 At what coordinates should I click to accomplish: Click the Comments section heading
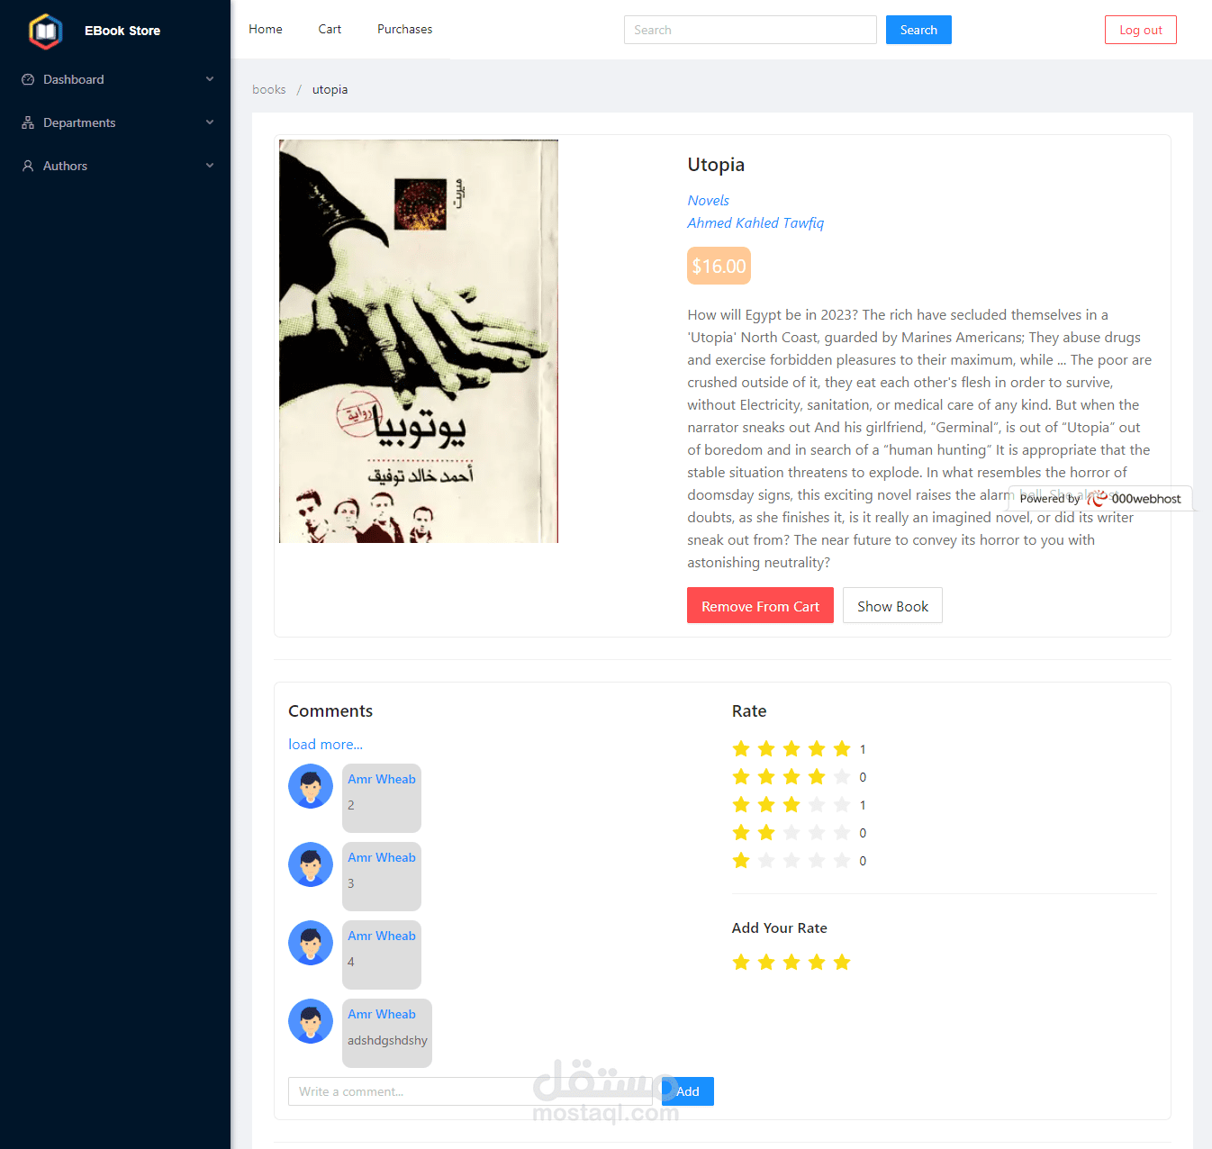pos(330,711)
